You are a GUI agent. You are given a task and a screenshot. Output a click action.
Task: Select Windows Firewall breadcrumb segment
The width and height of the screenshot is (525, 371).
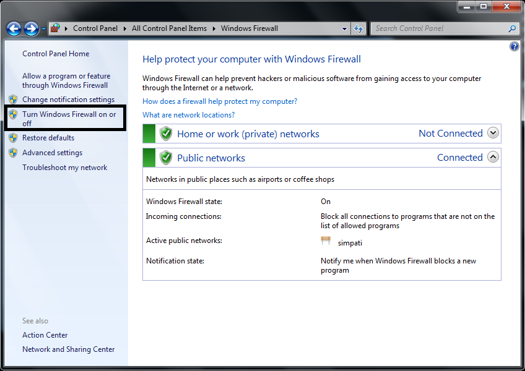[x=249, y=28]
